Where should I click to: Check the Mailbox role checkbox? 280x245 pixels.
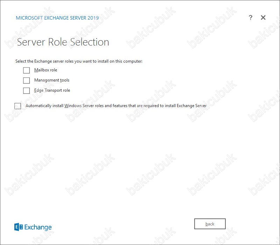tap(27, 70)
